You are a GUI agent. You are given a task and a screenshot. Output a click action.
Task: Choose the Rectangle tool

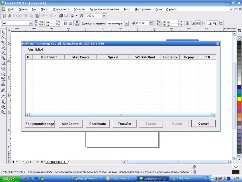point(3,63)
